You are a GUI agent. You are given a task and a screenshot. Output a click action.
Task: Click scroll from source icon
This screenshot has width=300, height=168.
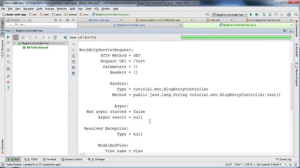click(55, 20)
